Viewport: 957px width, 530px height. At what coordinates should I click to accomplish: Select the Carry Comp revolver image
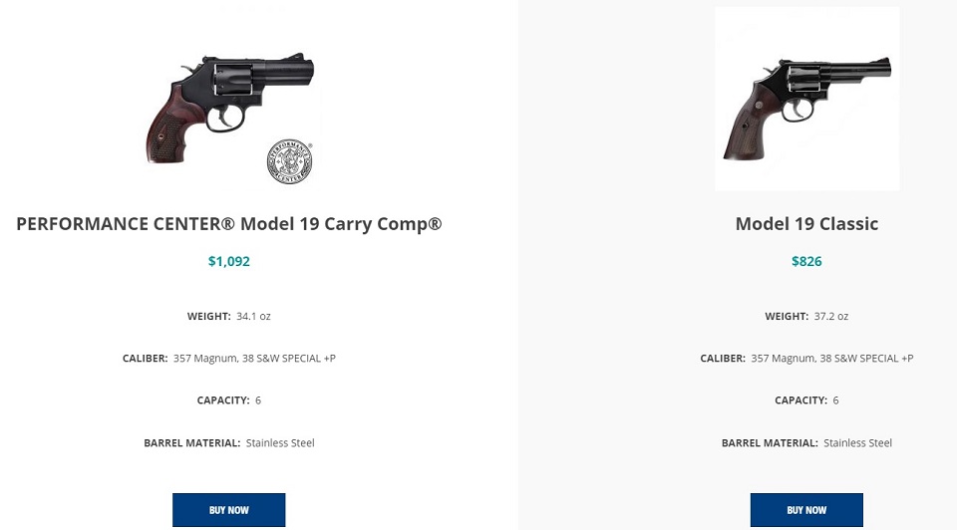[x=229, y=108]
